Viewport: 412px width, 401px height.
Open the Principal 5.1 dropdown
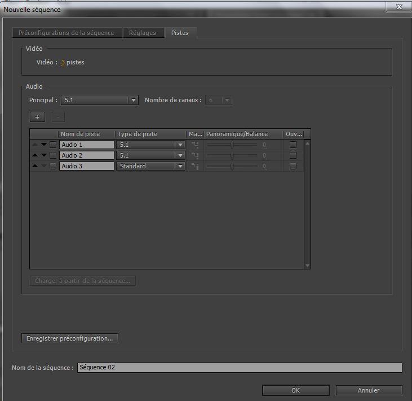tap(99, 100)
